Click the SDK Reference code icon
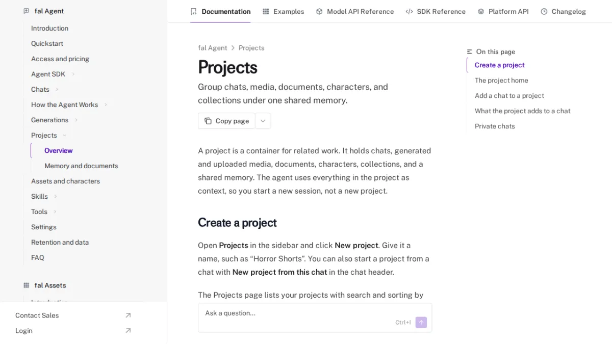Image resolution: width=612 pixels, height=344 pixels. tap(409, 11)
